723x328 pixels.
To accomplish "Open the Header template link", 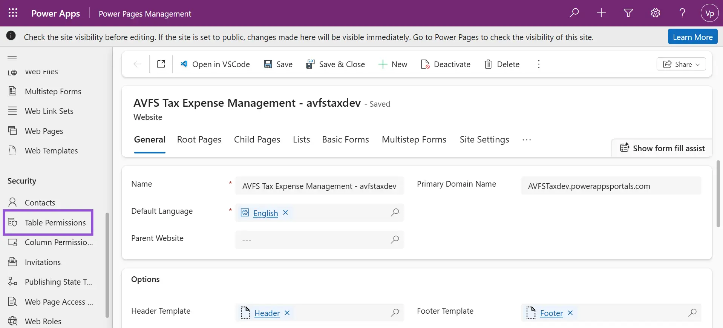I will (267, 313).
